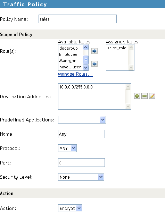The image size is (165, 212).
Task: Click the Policy Name input field
Action: (77, 19)
